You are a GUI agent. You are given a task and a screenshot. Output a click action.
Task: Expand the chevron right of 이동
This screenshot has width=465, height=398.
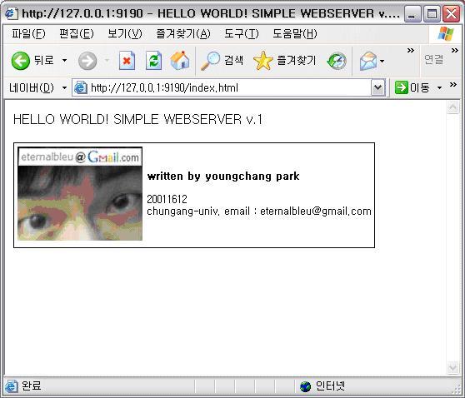452,85
